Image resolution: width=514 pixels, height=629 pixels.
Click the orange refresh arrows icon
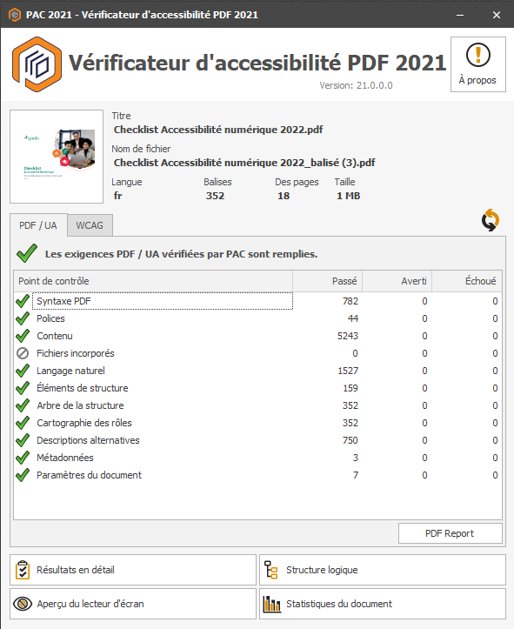(490, 220)
